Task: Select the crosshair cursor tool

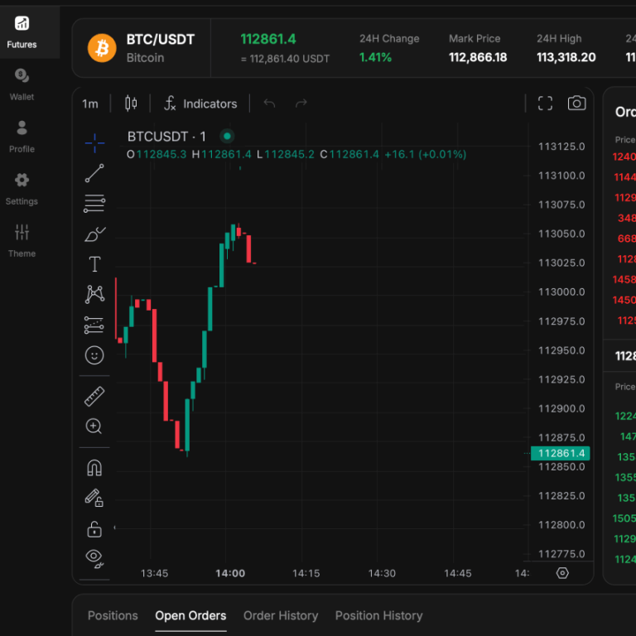Action: [94, 143]
